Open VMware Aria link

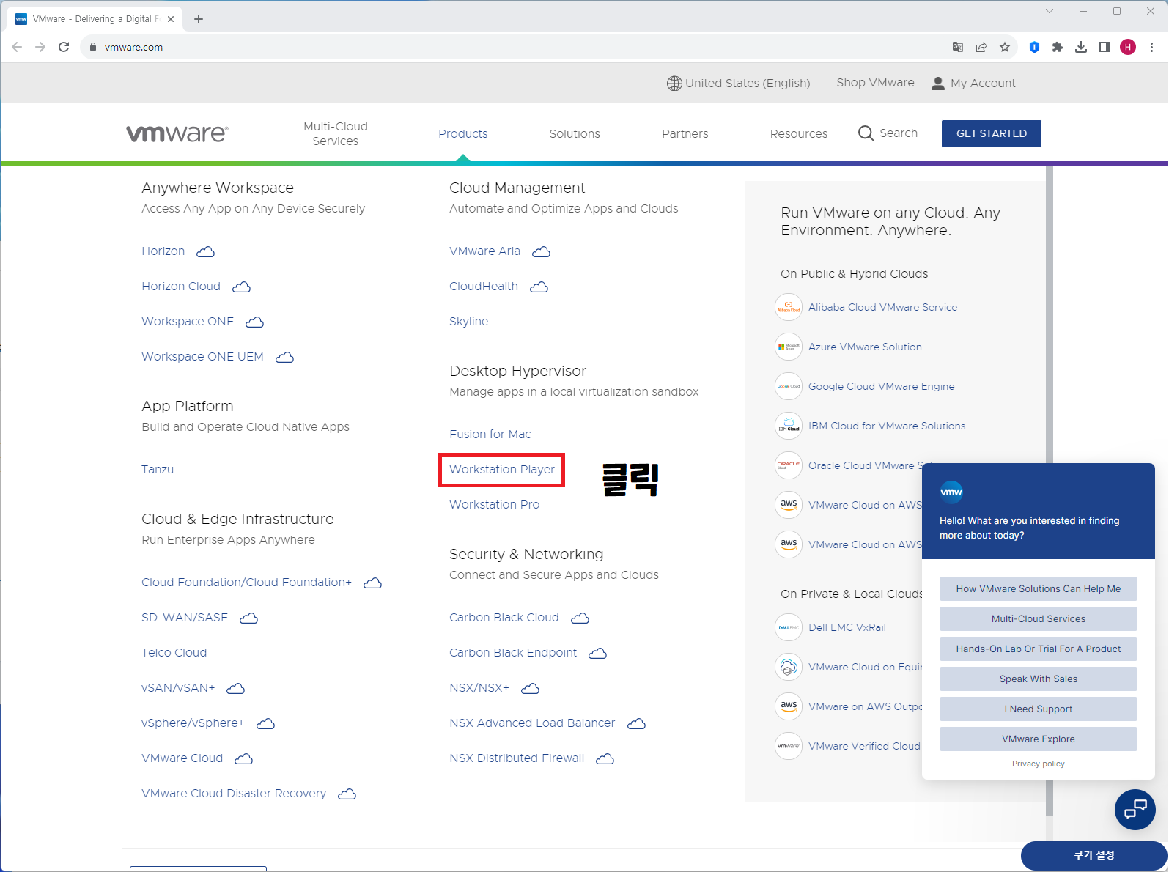pyautogui.click(x=485, y=251)
